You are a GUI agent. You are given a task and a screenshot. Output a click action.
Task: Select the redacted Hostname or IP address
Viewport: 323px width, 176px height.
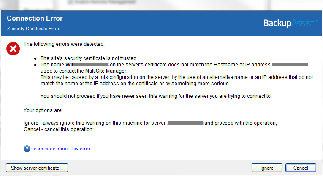point(290,65)
